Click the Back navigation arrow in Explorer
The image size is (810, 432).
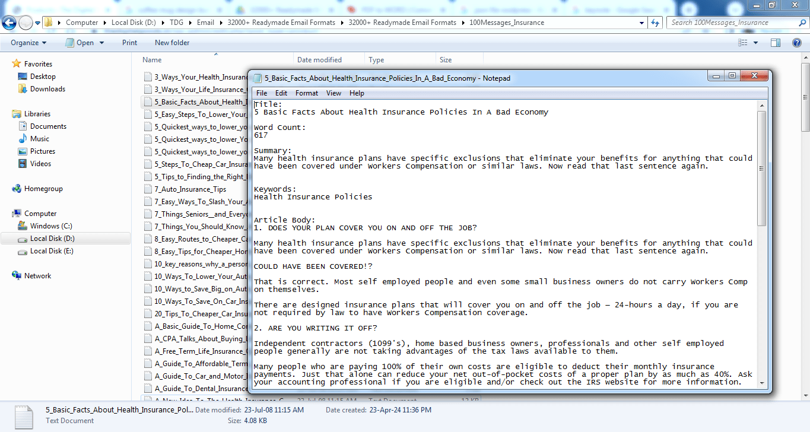(9, 23)
